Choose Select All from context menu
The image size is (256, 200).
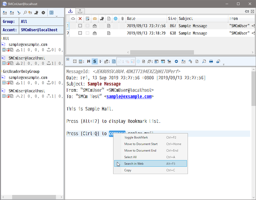tap(150, 157)
